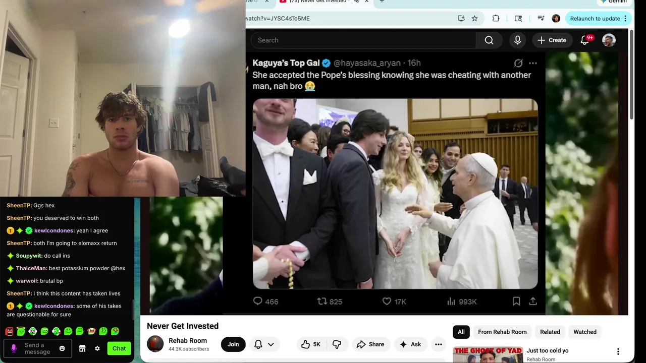Click the retweet icon showing 825

pos(322,301)
